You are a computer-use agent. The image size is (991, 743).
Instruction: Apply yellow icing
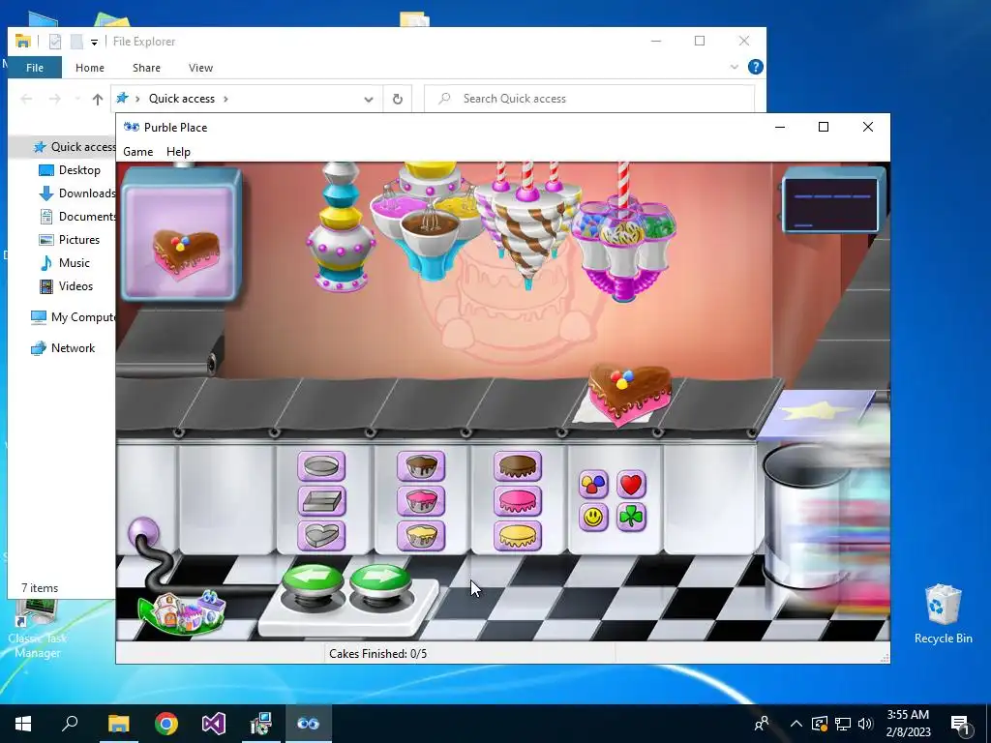click(518, 536)
